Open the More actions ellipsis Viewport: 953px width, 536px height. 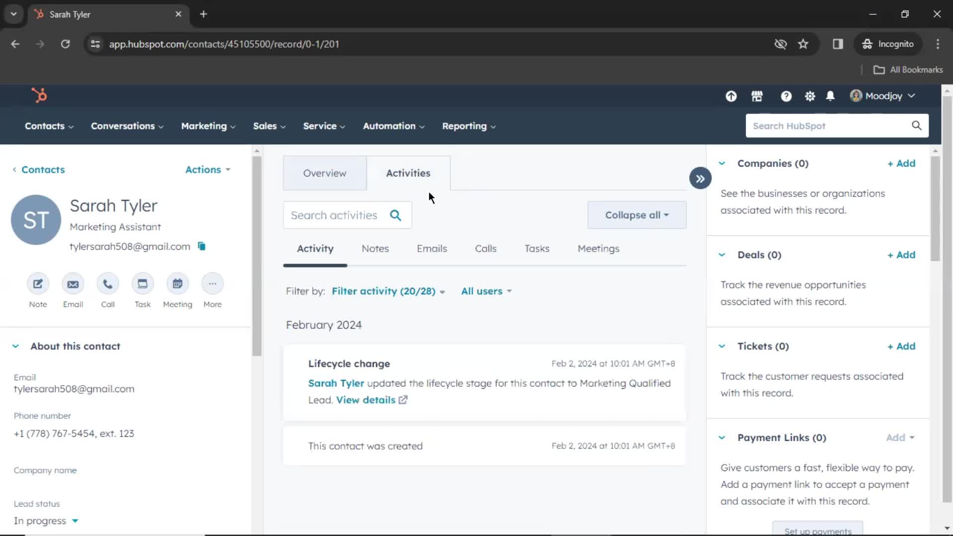(x=212, y=284)
